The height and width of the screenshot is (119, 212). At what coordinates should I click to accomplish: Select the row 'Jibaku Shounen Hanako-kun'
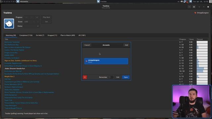coord(15,68)
